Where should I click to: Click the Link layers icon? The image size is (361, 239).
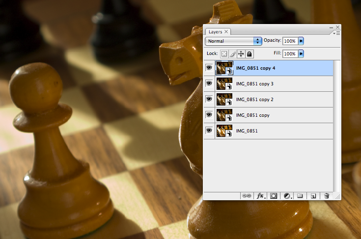[247, 196]
